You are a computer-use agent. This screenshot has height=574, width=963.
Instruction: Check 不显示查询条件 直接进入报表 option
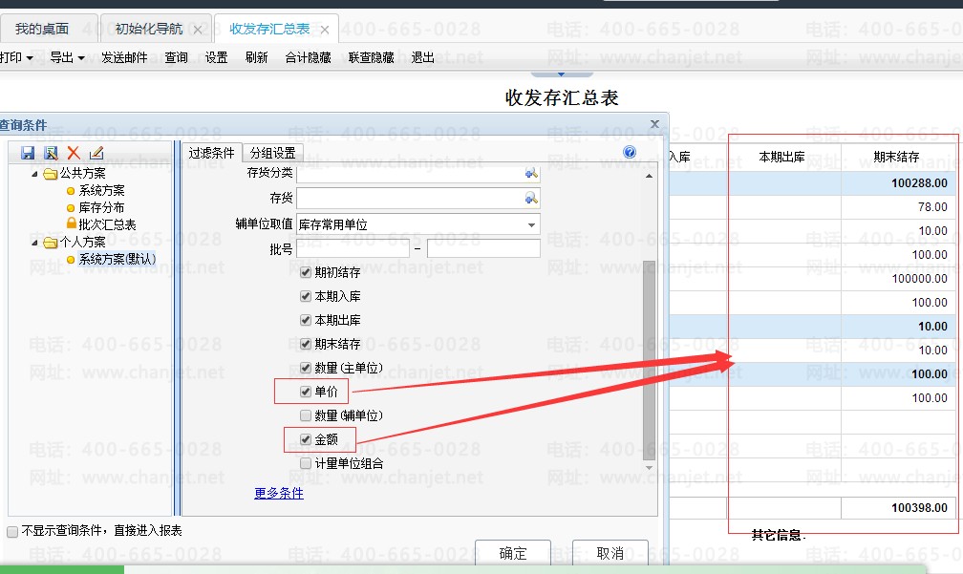(x=12, y=532)
